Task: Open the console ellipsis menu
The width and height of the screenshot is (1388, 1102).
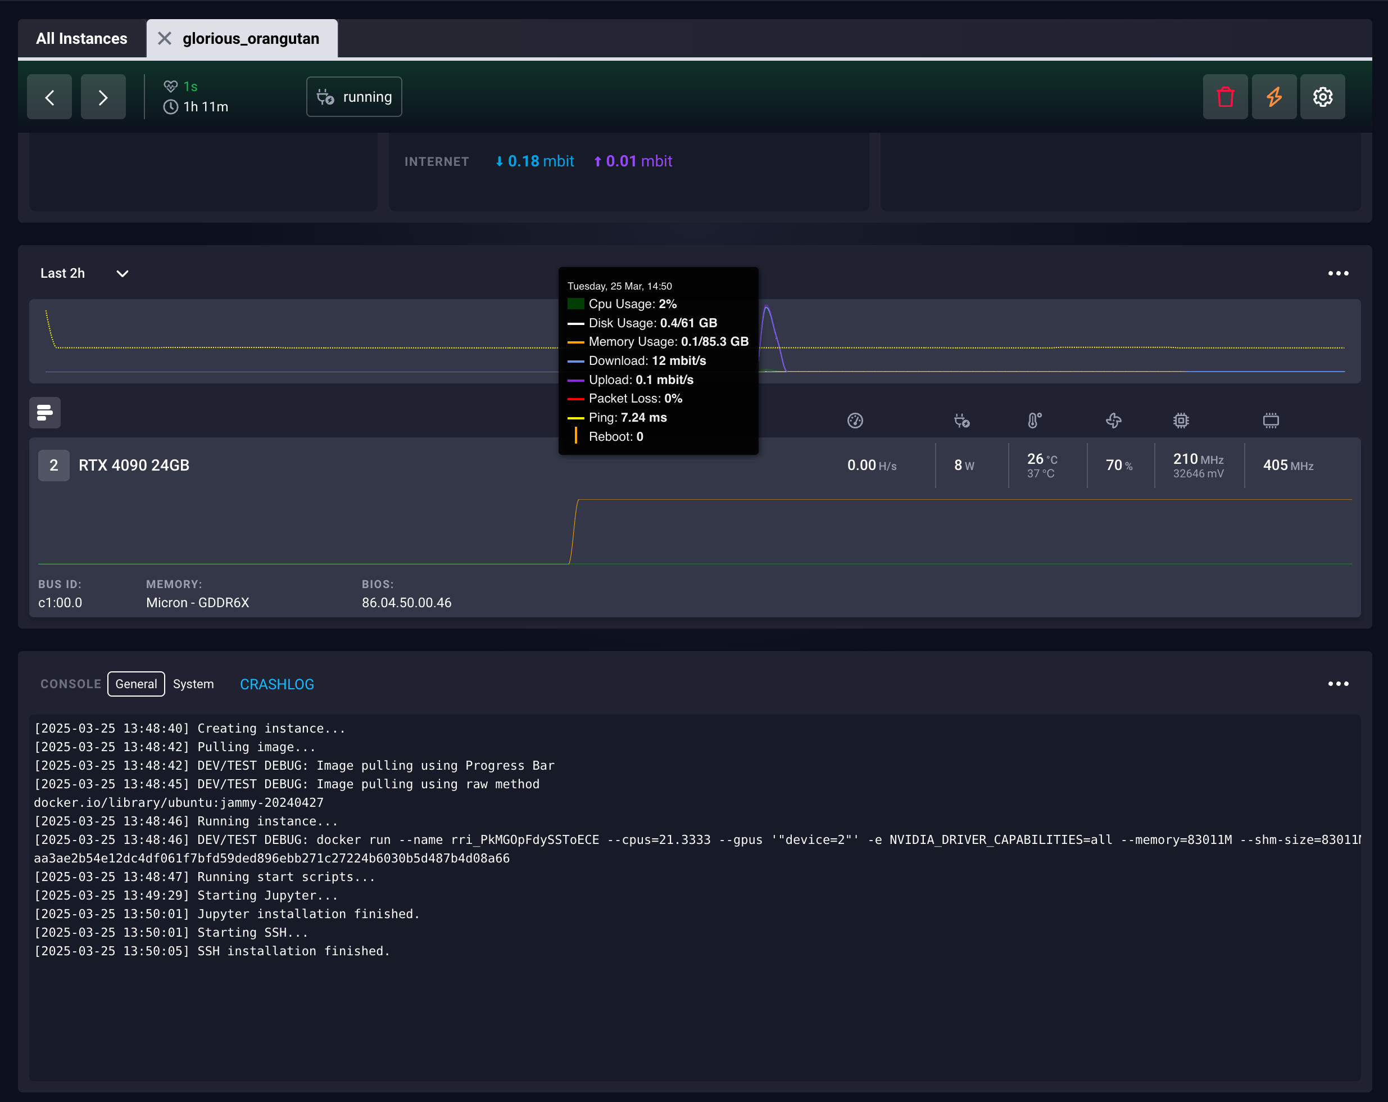Action: tap(1339, 684)
